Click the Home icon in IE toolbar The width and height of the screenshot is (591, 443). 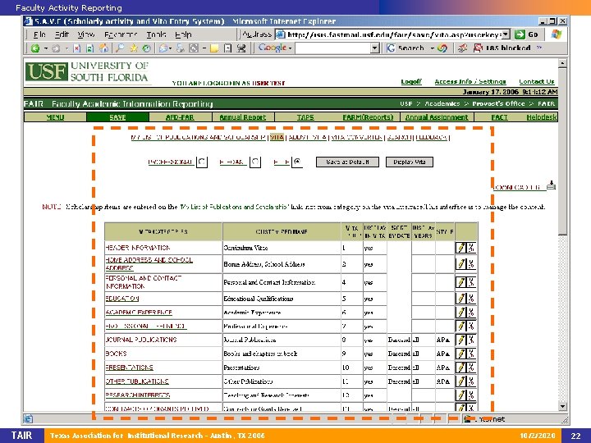pyautogui.click(x=103, y=48)
